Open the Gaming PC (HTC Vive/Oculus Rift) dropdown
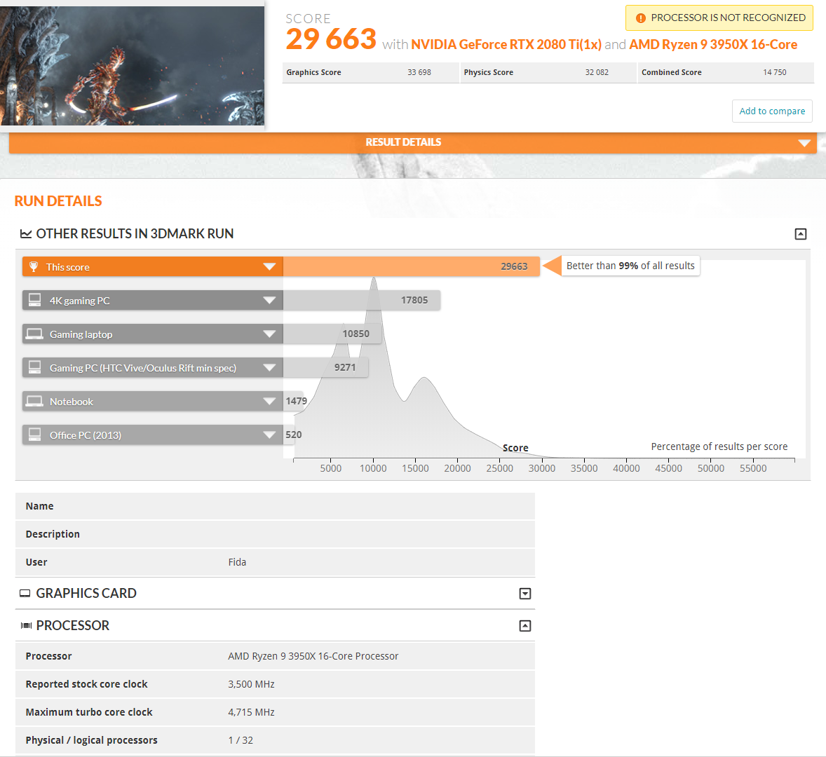This screenshot has height=757, width=826. (x=269, y=367)
